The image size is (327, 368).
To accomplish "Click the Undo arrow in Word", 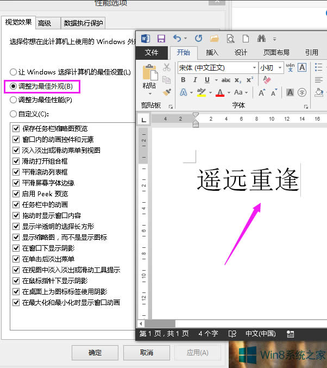I will (177, 38).
